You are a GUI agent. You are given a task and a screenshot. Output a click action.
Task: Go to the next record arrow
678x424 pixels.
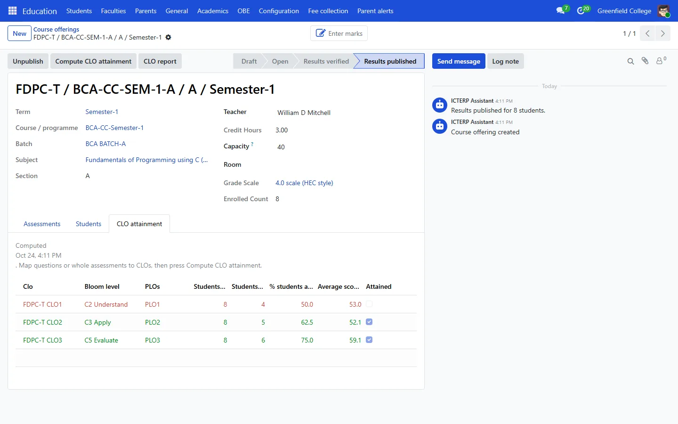[x=662, y=33]
